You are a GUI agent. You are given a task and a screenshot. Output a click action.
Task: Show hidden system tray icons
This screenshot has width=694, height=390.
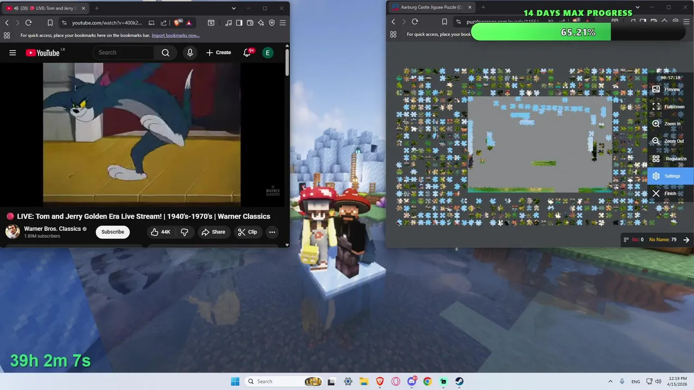tap(610, 381)
